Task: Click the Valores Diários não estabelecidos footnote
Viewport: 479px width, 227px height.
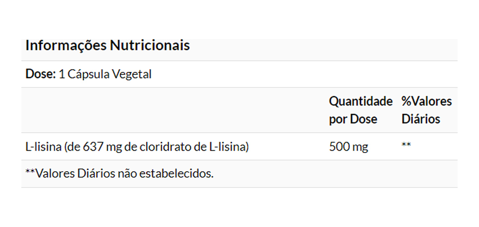Action: pos(119,173)
